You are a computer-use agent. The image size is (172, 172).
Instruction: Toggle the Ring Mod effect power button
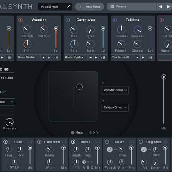click(x=141, y=142)
